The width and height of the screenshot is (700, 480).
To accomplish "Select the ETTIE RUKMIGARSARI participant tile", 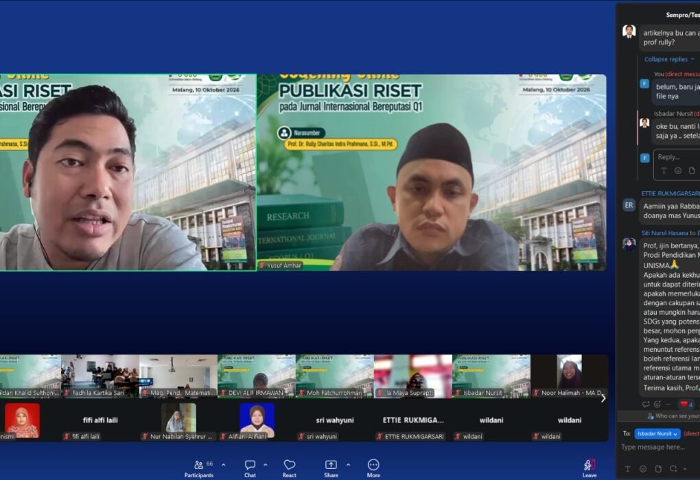I will [413, 420].
